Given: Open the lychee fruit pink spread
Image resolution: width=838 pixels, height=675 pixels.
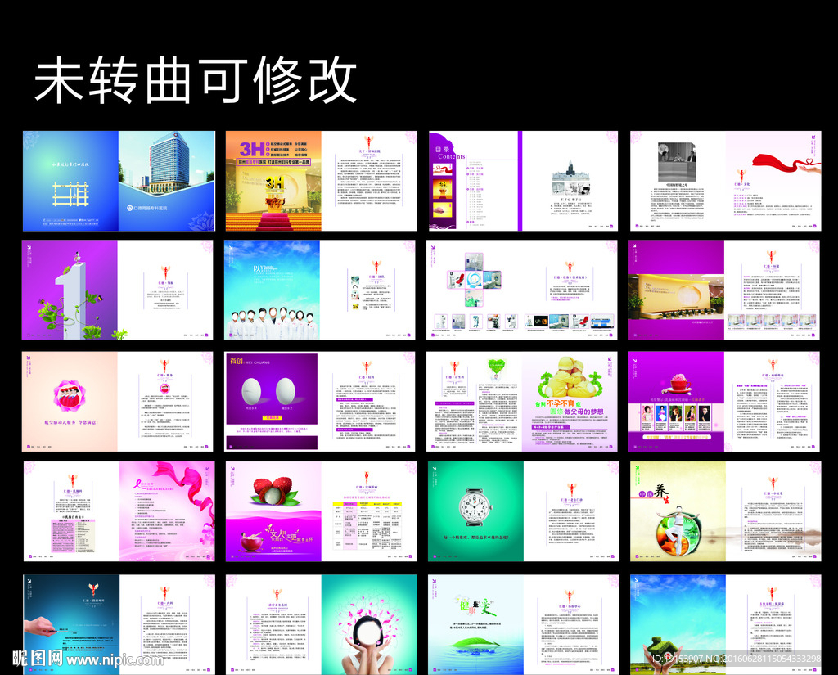Looking at the screenshot, I should [x=321, y=511].
